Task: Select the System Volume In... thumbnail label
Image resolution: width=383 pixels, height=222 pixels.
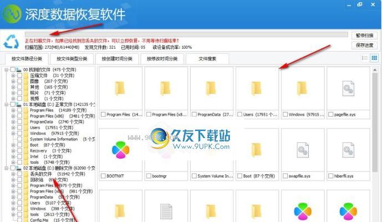Action: pyautogui.click(x=215, y=176)
